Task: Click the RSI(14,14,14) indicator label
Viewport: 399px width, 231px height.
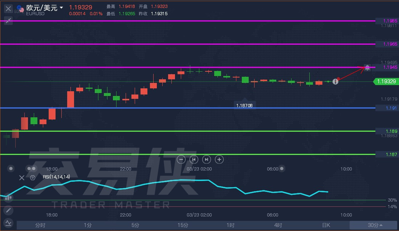Action: point(56,177)
